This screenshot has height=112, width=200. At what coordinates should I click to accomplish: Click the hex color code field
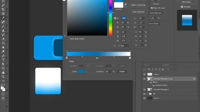123,46
